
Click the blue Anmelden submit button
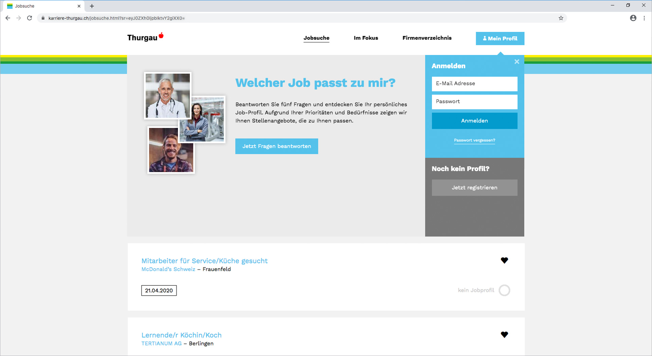click(474, 121)
